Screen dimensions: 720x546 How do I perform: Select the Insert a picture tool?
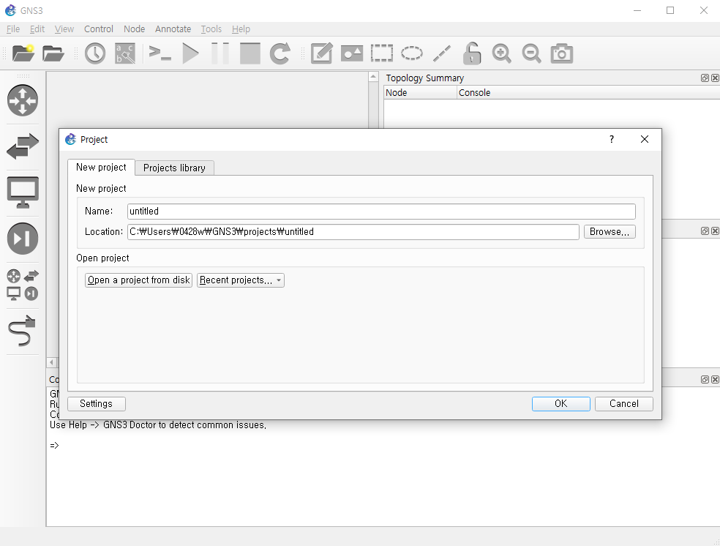point(352,53)
